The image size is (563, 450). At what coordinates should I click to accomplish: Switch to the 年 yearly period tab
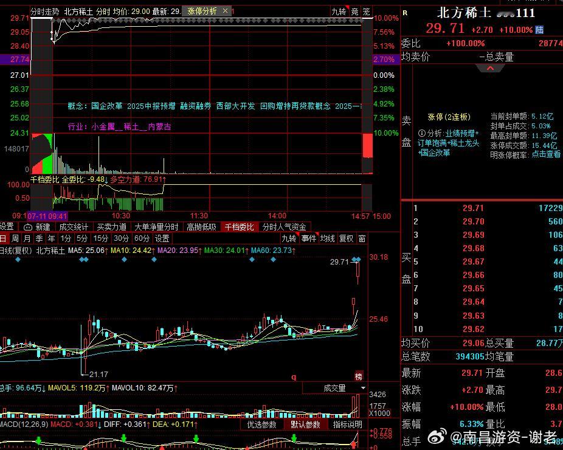pos(51,238)
